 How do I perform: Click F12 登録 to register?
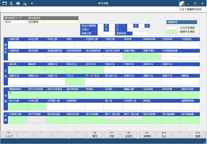click(x=198, y=135)
